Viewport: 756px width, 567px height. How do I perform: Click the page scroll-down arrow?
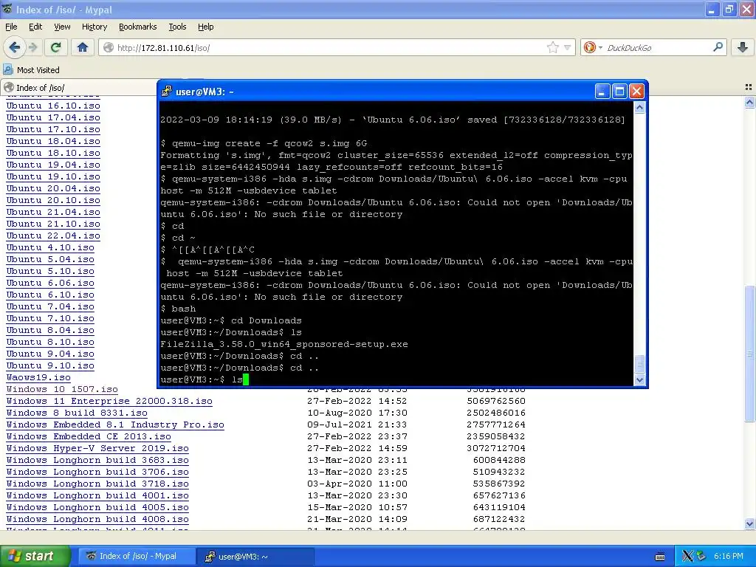point(749,523)
